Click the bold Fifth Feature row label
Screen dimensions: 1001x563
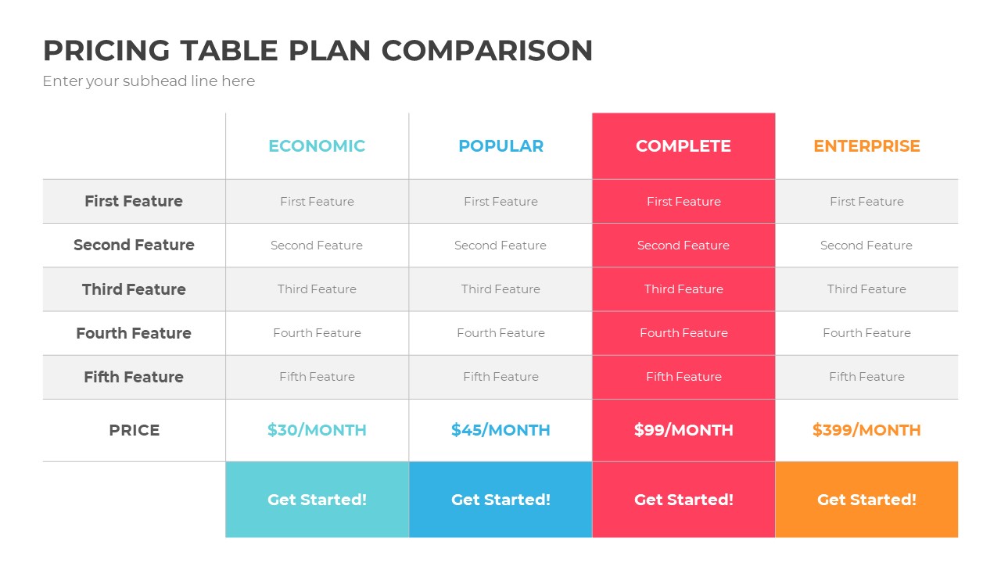click(134, 377)
